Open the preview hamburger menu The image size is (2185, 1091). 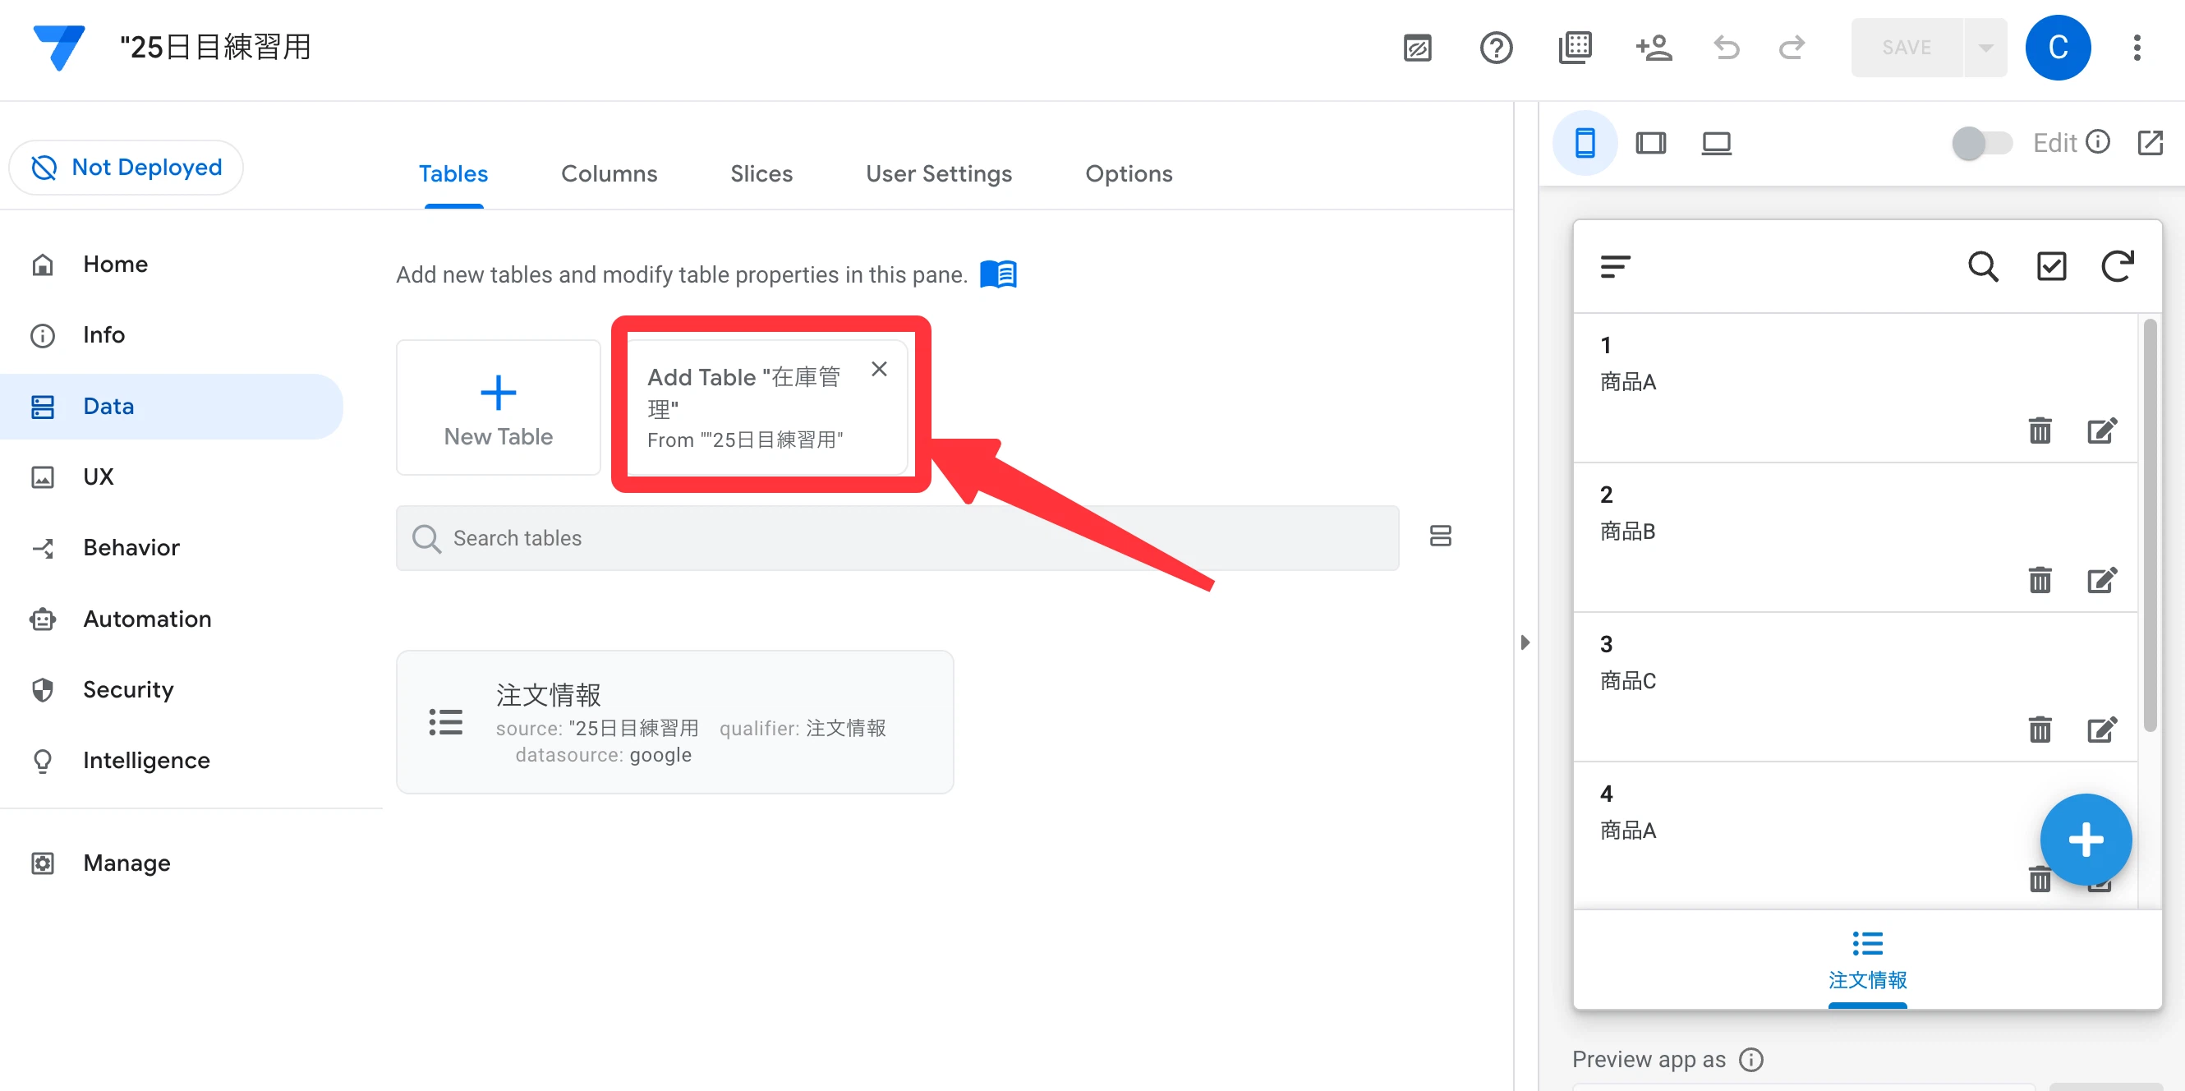pyautogui.click(x=1615, y=266)
